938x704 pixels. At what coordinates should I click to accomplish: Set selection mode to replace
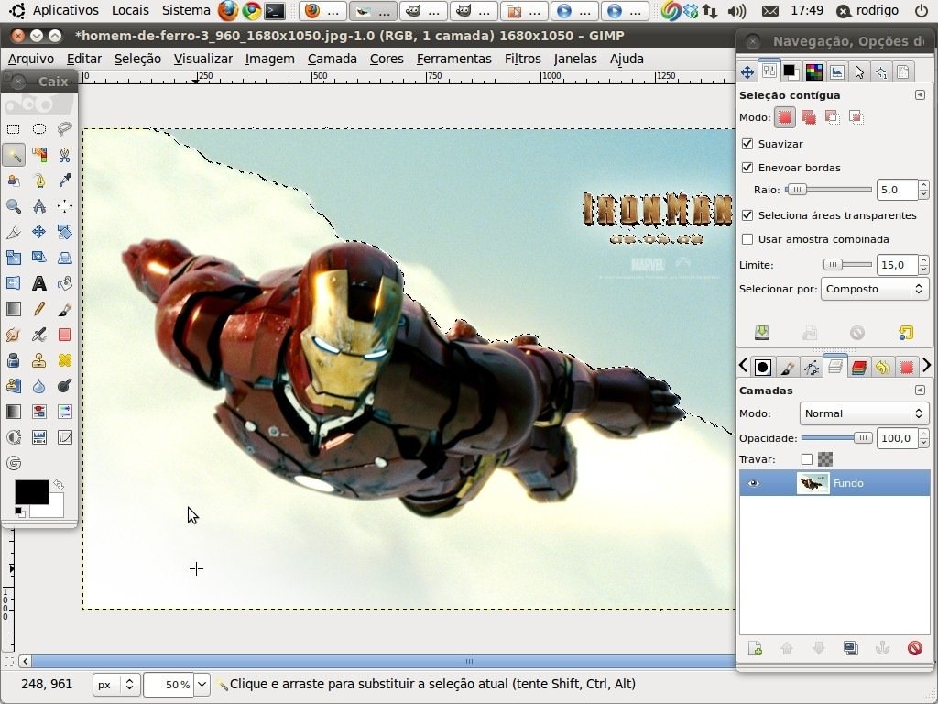click(x=785, y=117)
